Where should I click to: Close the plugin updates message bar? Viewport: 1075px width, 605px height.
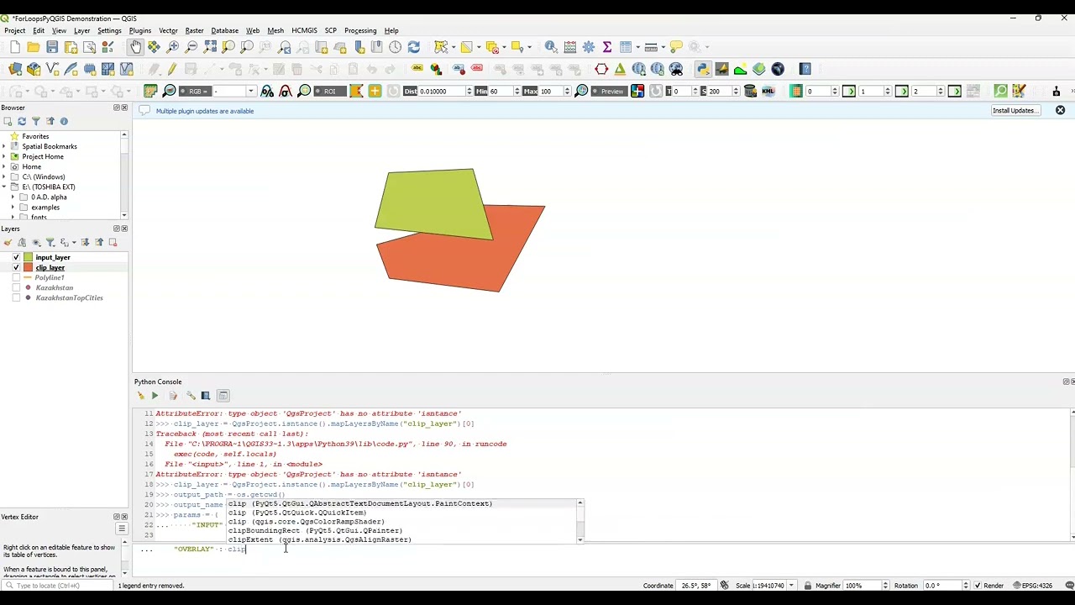[1060, 110]
